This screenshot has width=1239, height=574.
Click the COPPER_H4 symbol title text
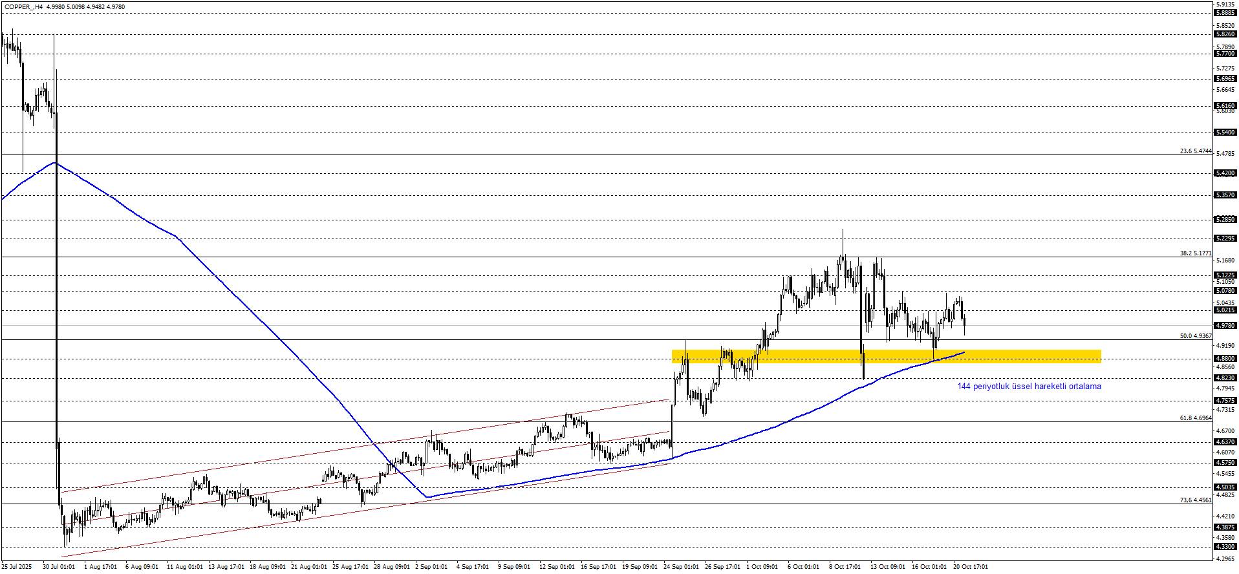23,7
